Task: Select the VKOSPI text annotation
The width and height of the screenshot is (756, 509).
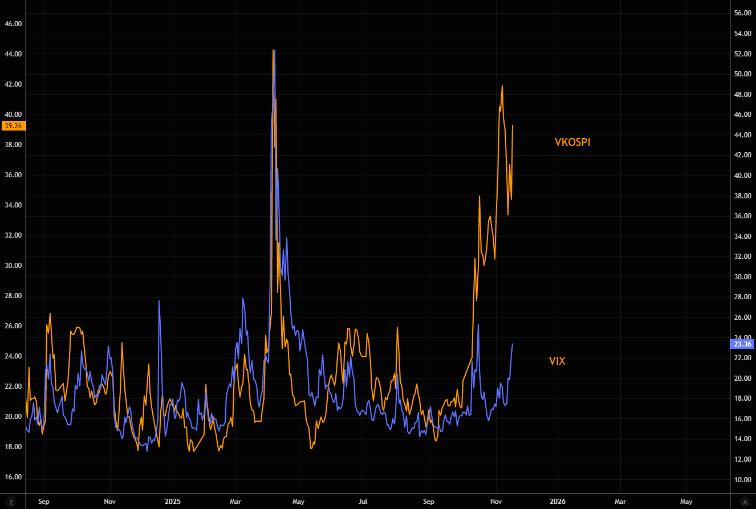Action: coord(572,142)
